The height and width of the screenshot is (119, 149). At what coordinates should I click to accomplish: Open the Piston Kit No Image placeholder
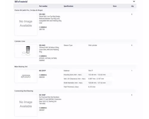(26, 24)
